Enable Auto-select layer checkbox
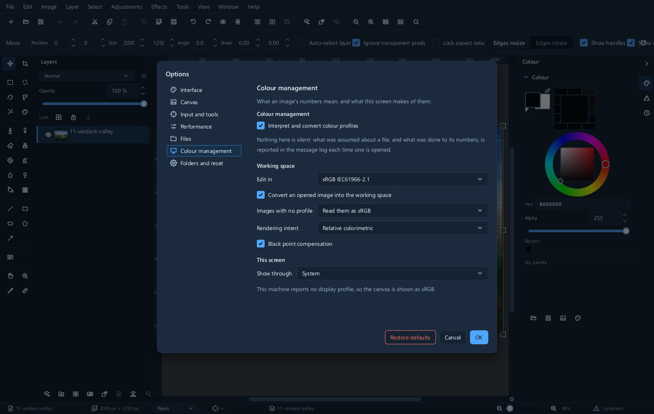 (302, 43)
